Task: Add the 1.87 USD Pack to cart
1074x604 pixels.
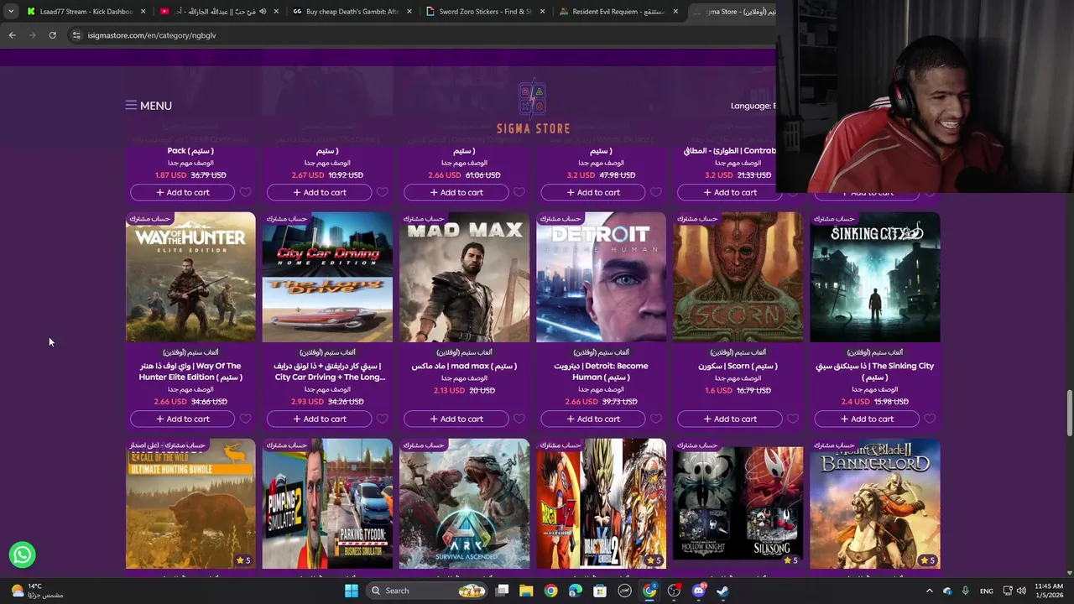Action: click(182, 192)
